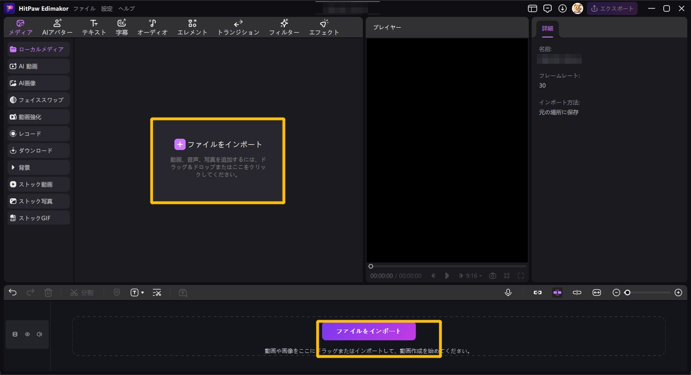Viewport: 691px width, 375px height.
Task: Select the フィルター tab
Action: (x=284, y=28)
